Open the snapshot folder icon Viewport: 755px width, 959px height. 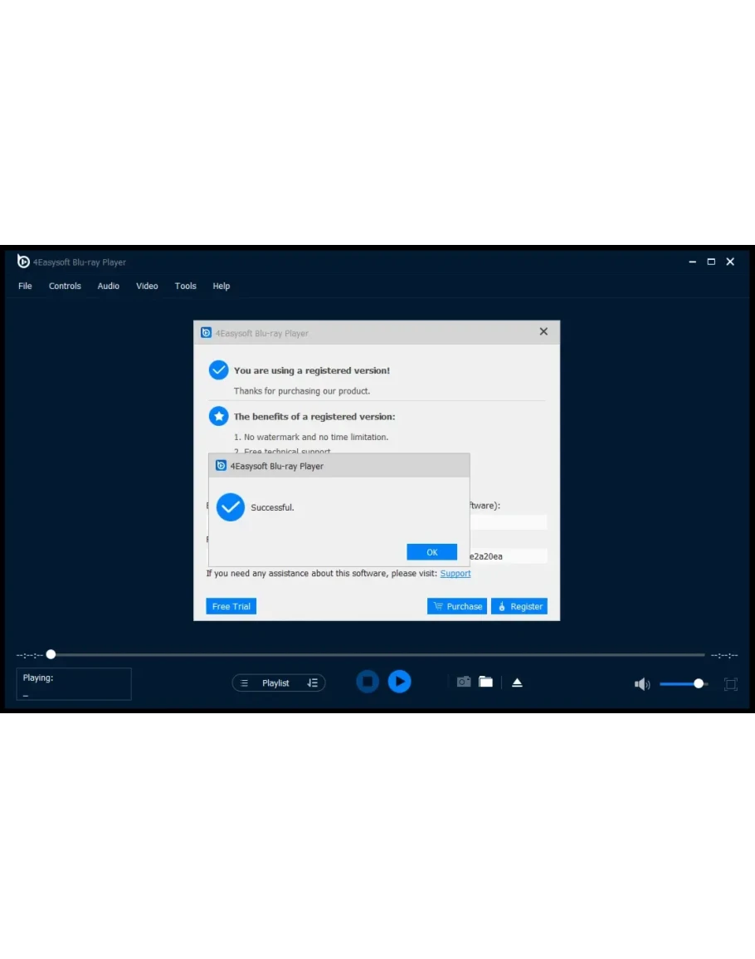click(x=485, y=682)
